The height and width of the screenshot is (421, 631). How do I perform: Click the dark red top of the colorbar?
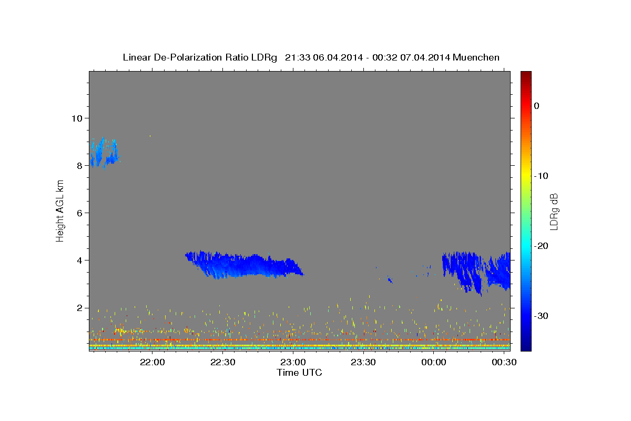coord(526,76)
